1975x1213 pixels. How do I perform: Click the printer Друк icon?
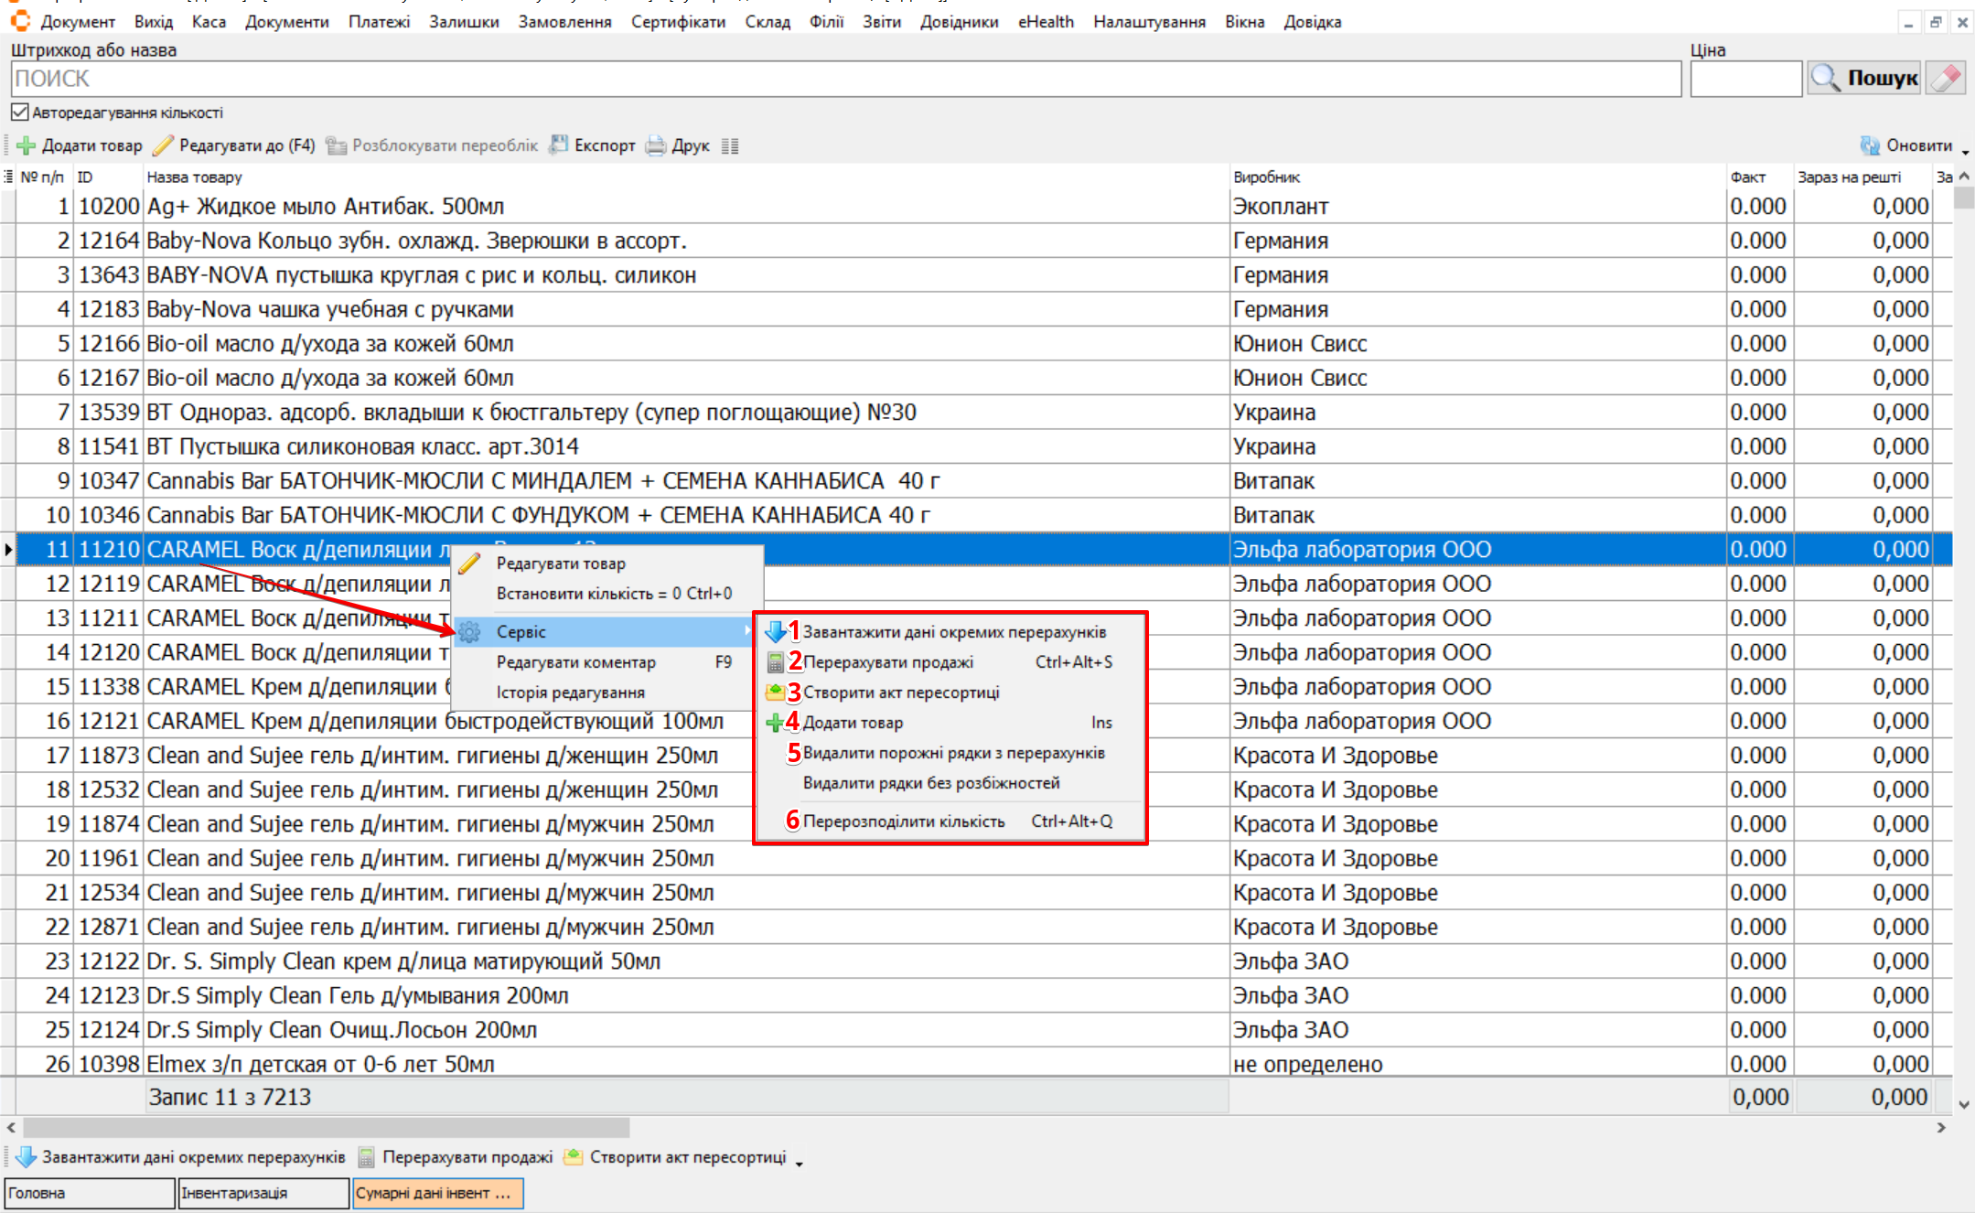tap(656, 145)
